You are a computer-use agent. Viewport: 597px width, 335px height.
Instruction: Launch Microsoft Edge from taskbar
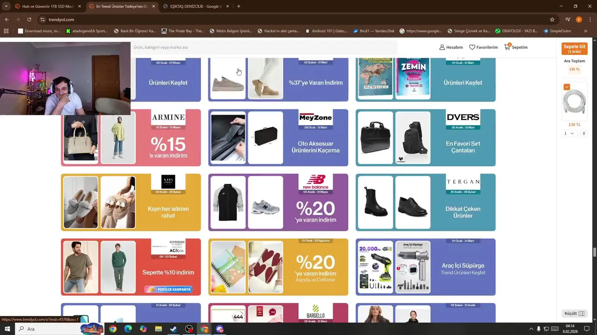point(128,329)
